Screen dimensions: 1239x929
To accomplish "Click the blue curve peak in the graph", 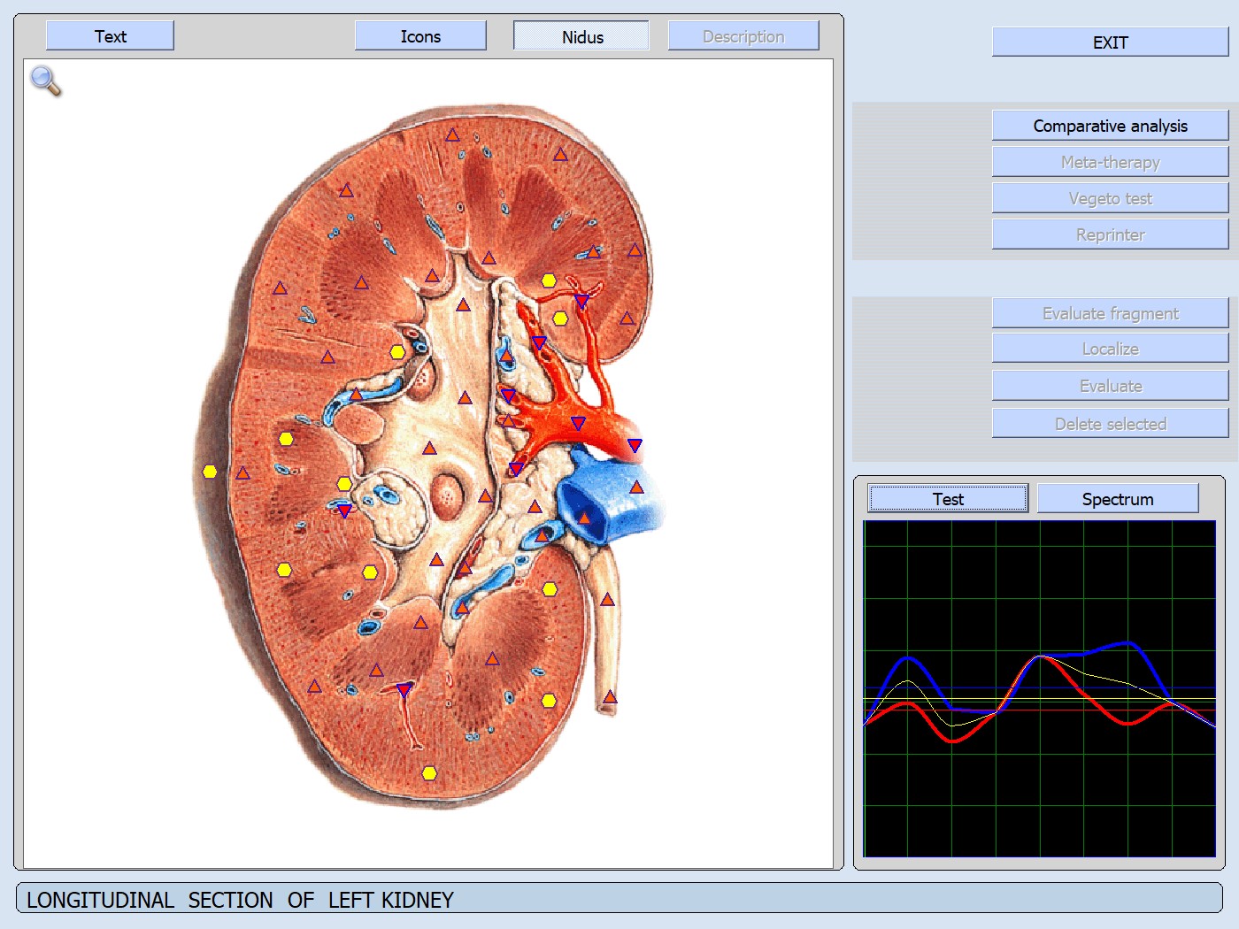I will (1128, 643).
